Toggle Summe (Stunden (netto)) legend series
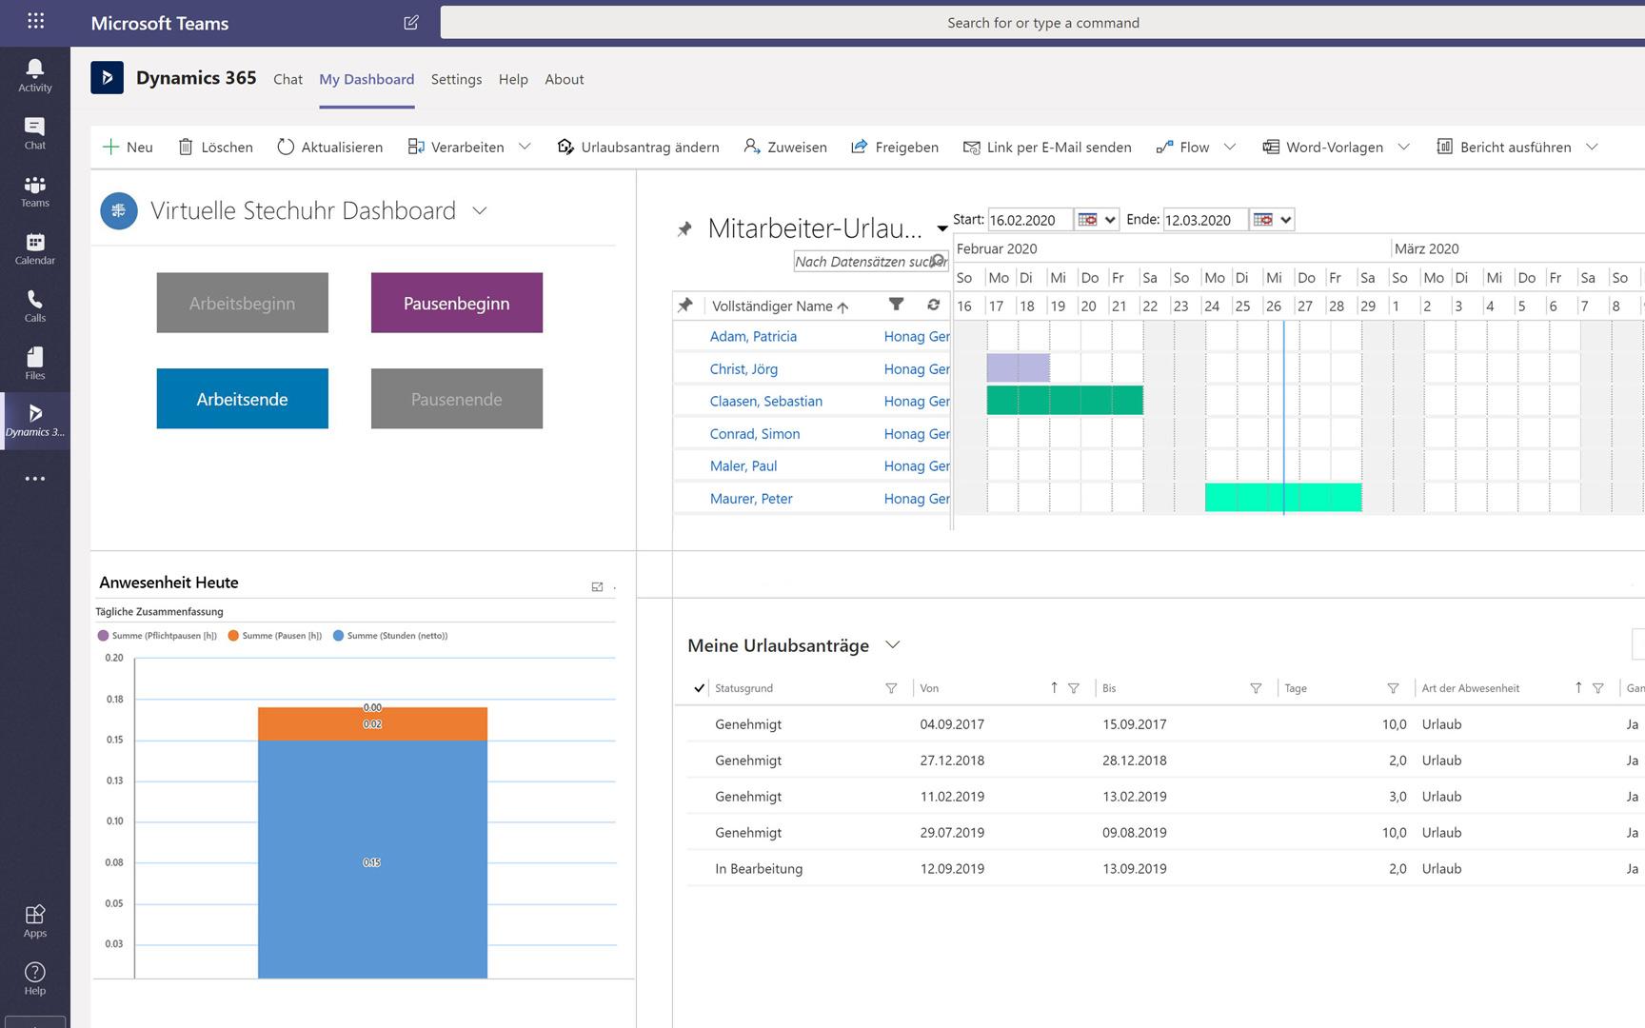 390,635
